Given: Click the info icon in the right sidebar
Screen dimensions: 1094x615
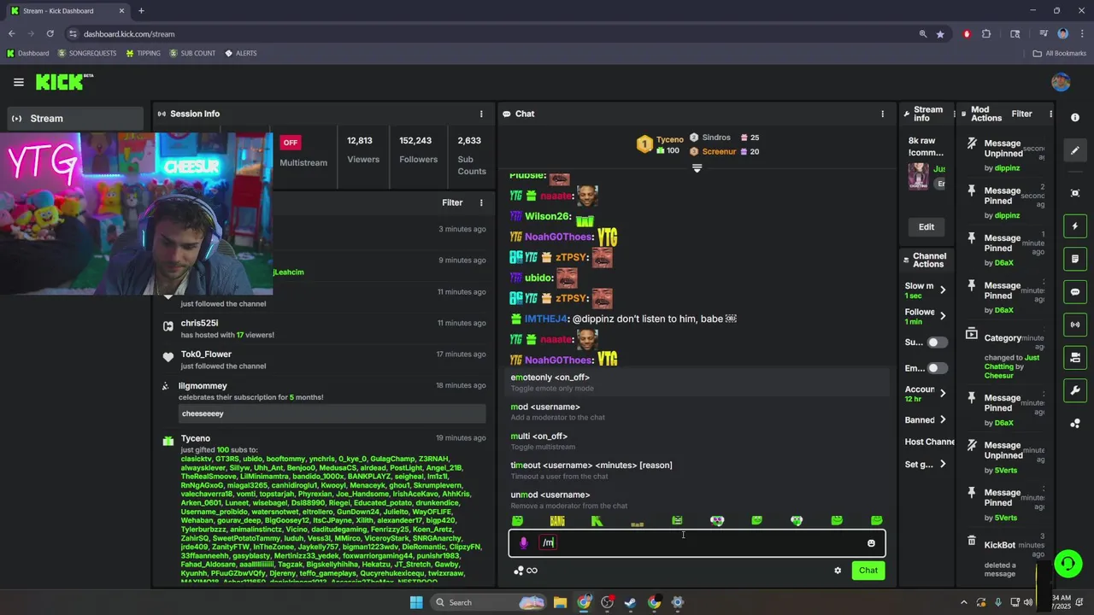Looking at the screenshot, I should (1075, 118).
